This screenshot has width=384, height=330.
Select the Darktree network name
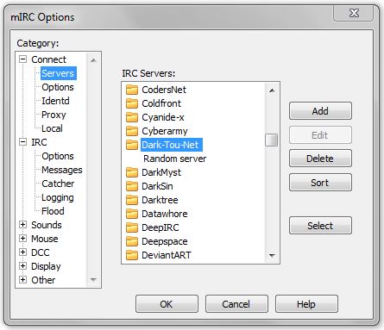click(x=160, y=200)
